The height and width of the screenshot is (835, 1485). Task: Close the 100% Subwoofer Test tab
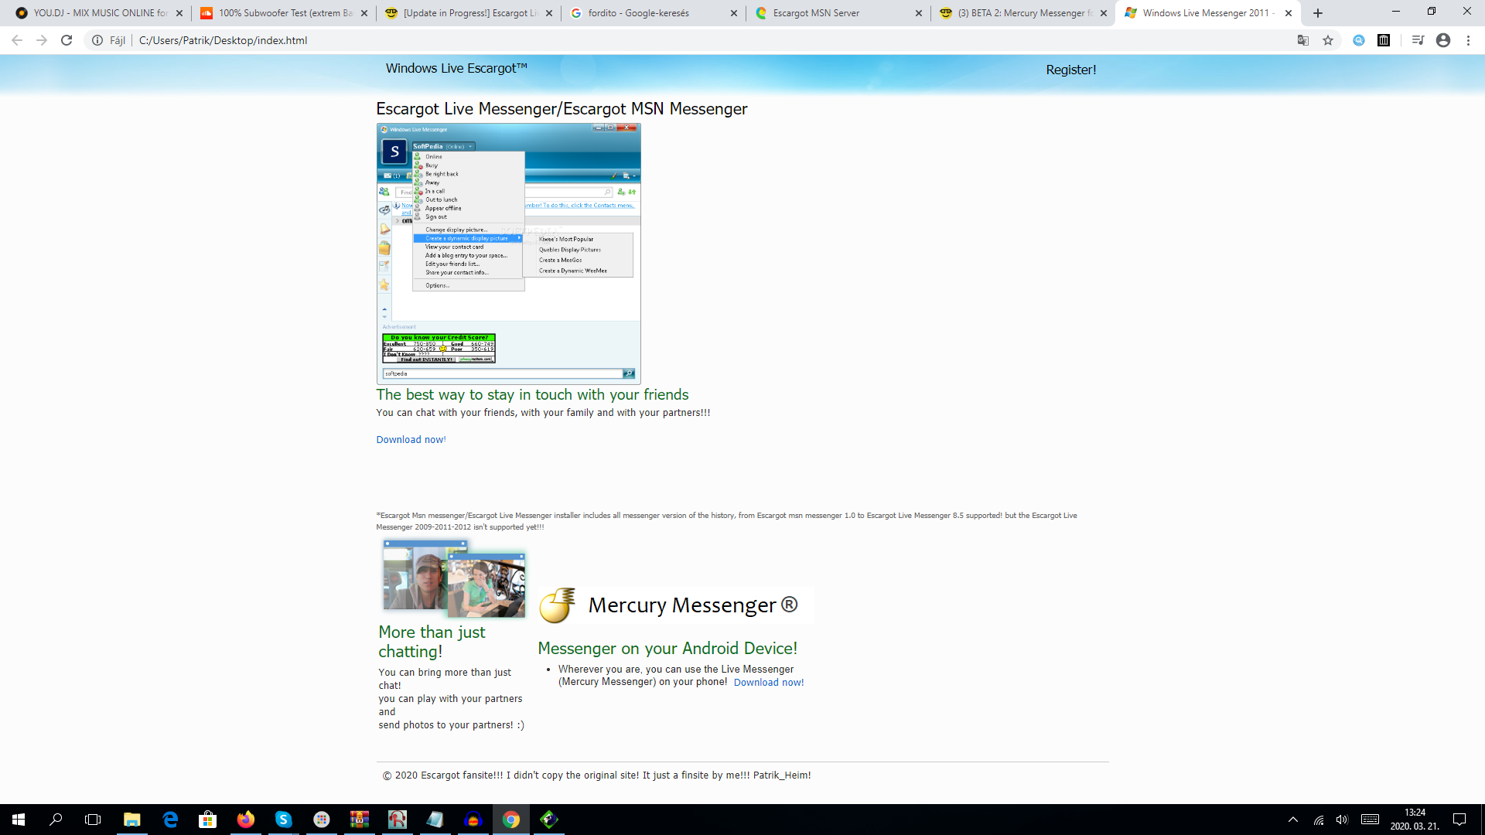(x=364, y=13)
